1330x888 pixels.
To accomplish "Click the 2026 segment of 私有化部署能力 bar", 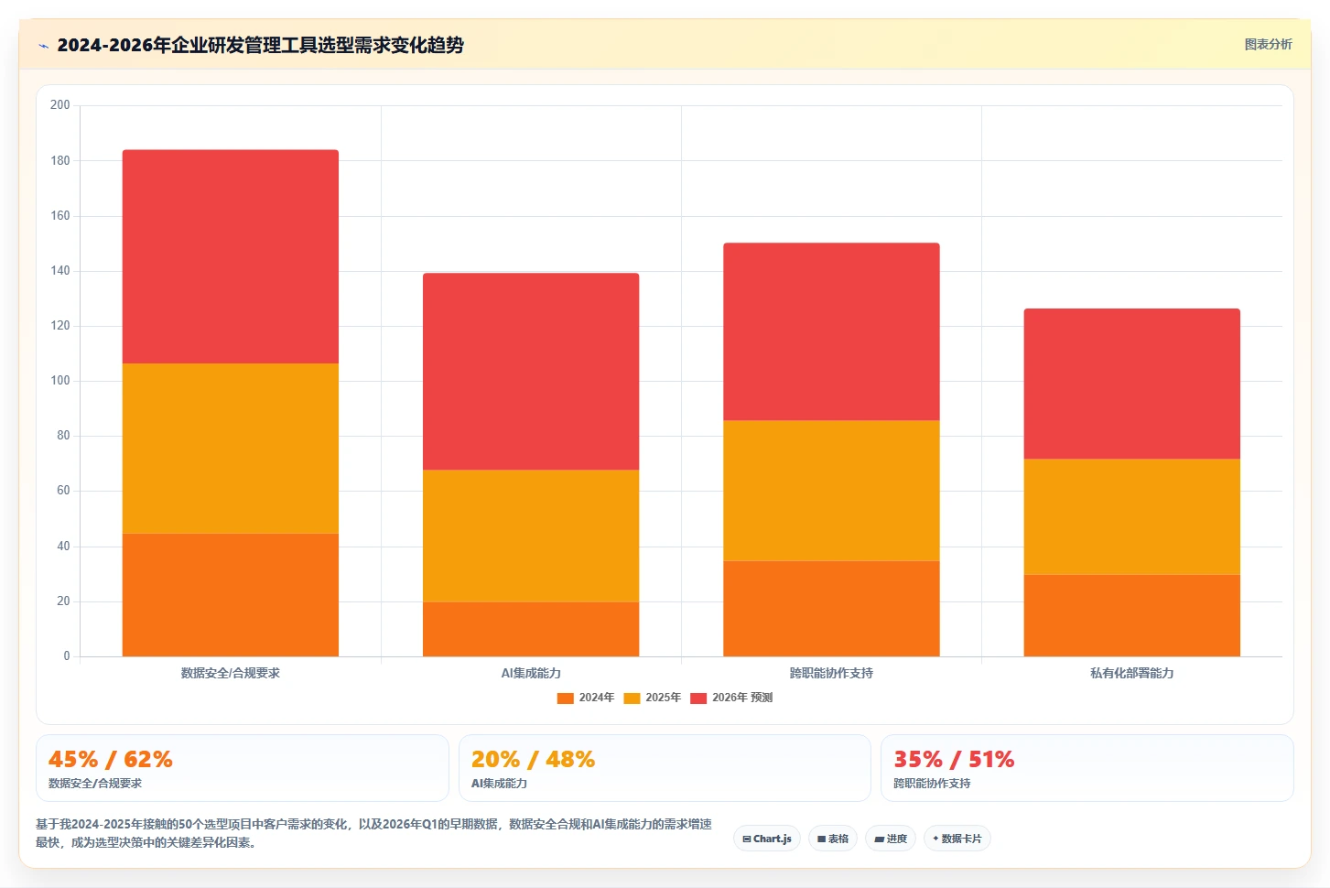I will [x=1132, y=384].
